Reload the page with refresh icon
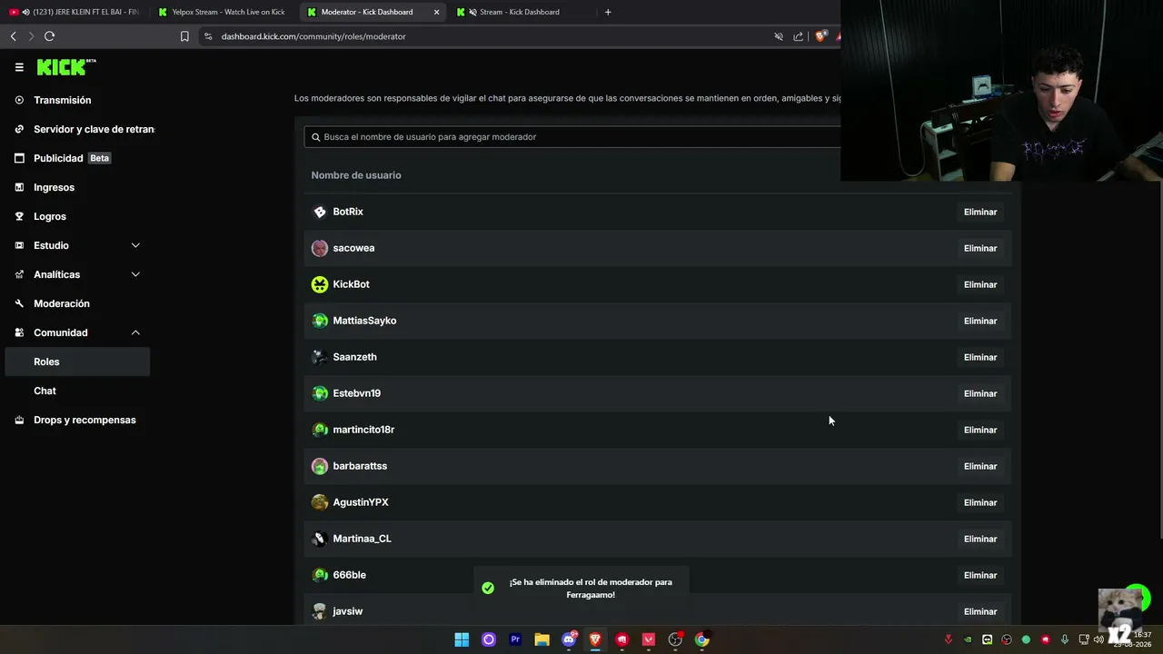 pos(49,36)
